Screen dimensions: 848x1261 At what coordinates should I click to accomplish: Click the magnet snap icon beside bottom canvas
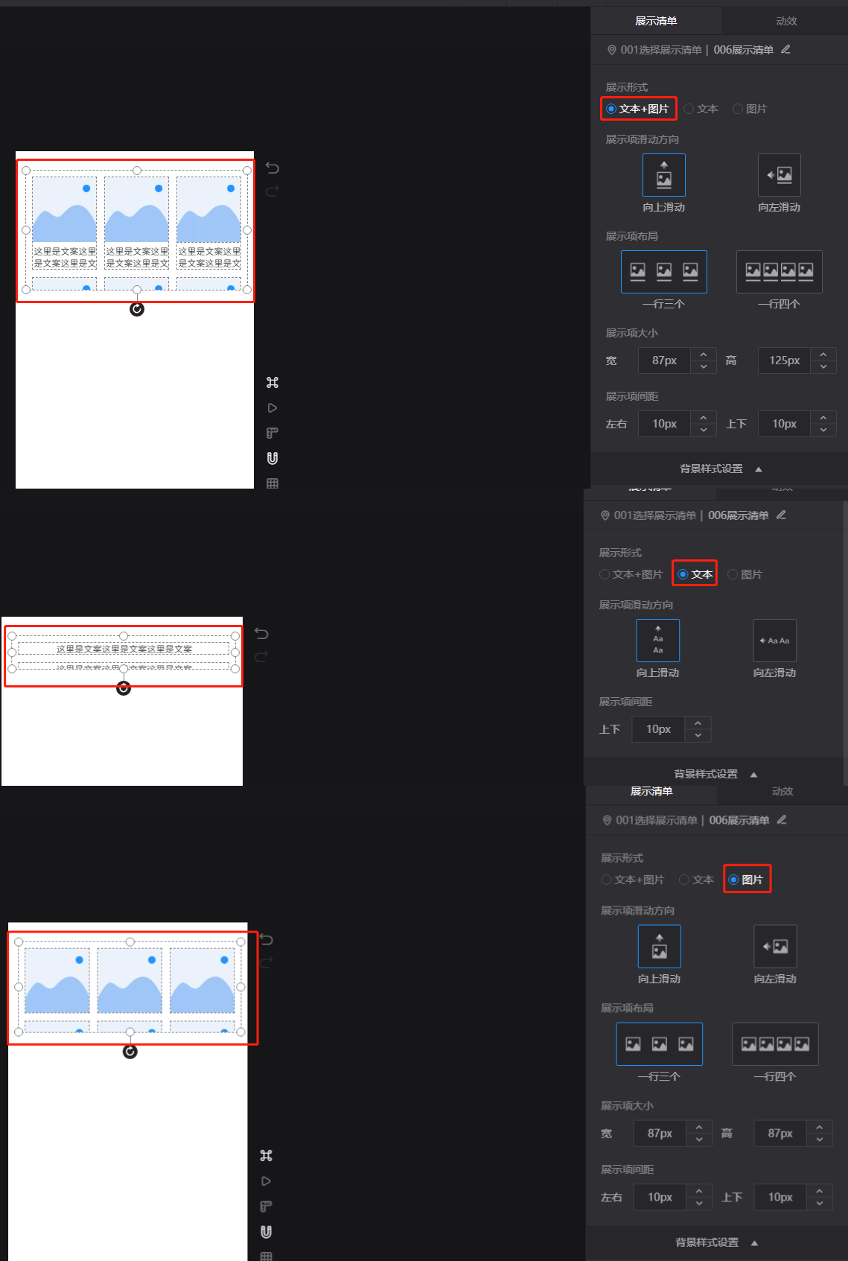[267, 1231]
